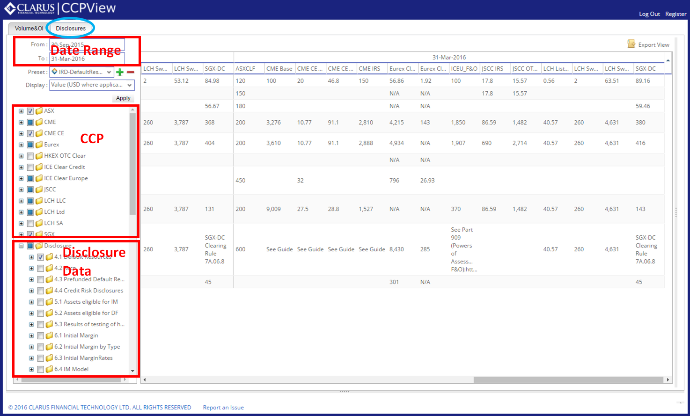690x416 pixels.
Task: Click the From date input field
Action: tap(87, 45)
